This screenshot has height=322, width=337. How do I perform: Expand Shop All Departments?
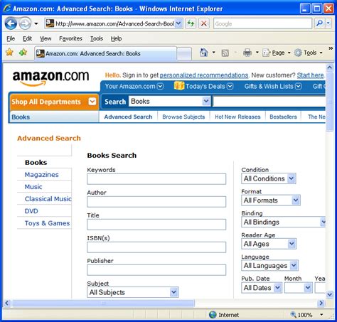[54, 102]
